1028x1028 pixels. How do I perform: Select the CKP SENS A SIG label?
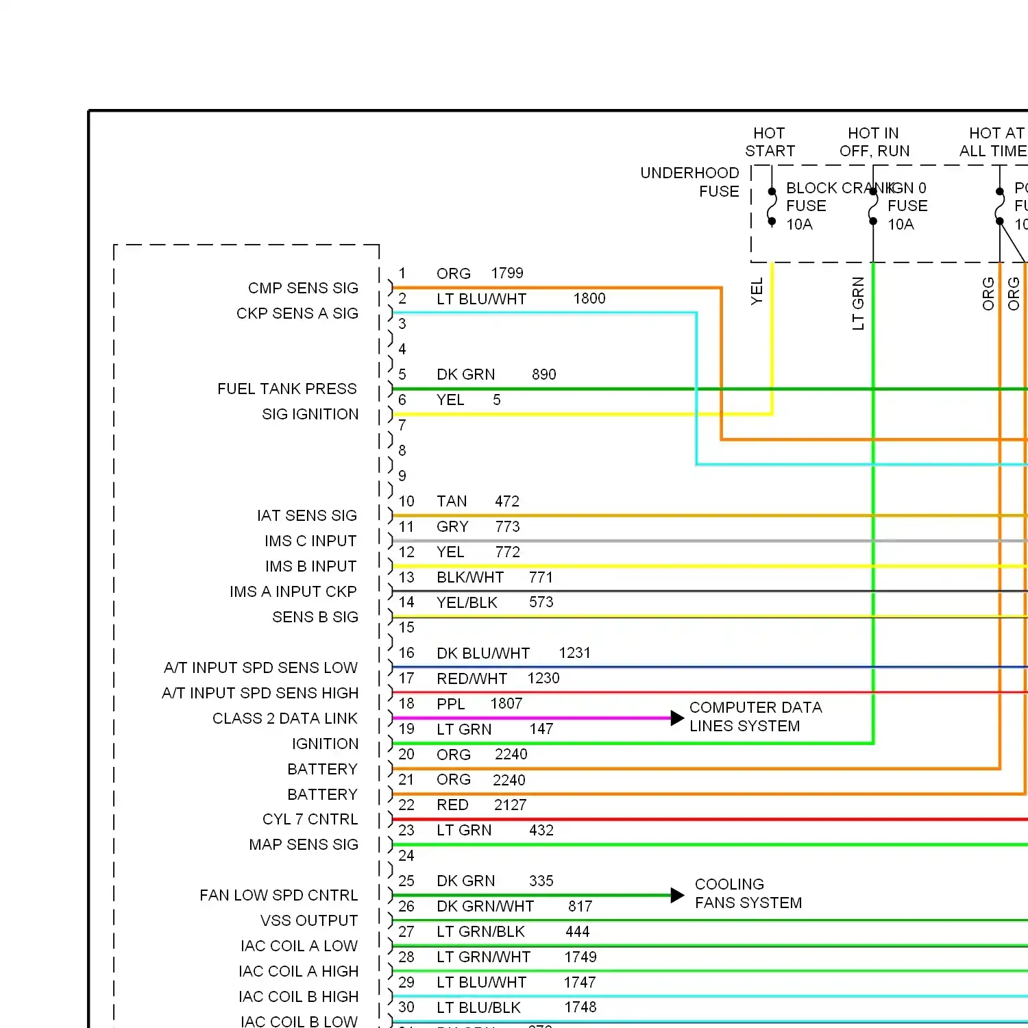[x=297, y=313]
